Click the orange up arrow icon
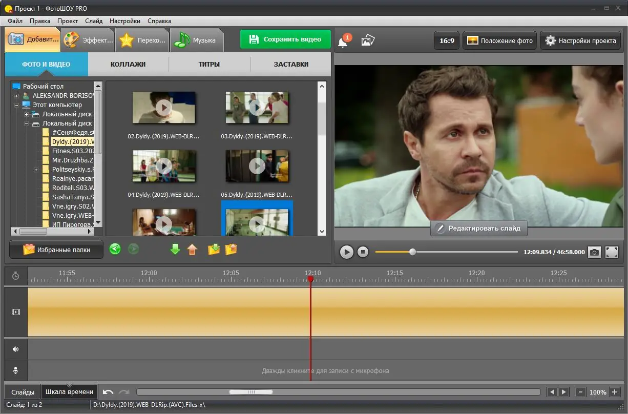Screen dimensions: 628x414 [192, 250]
